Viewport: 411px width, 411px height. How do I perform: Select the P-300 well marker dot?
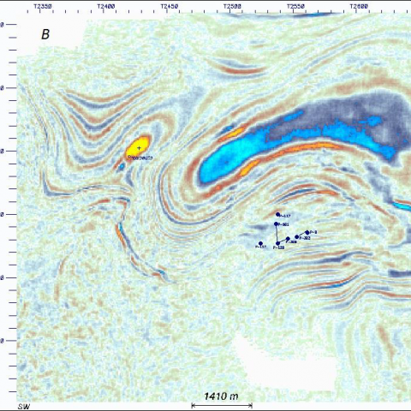point(288,239)
